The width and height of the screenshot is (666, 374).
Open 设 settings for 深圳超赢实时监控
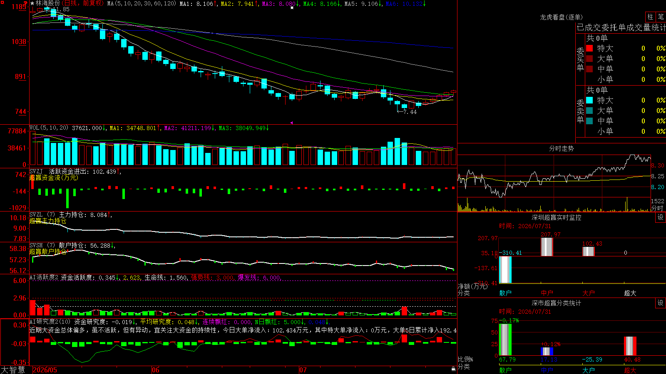click(661, 217)
